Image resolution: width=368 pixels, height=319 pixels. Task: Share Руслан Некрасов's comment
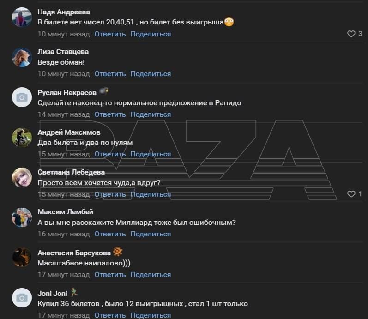pos(151,114)
